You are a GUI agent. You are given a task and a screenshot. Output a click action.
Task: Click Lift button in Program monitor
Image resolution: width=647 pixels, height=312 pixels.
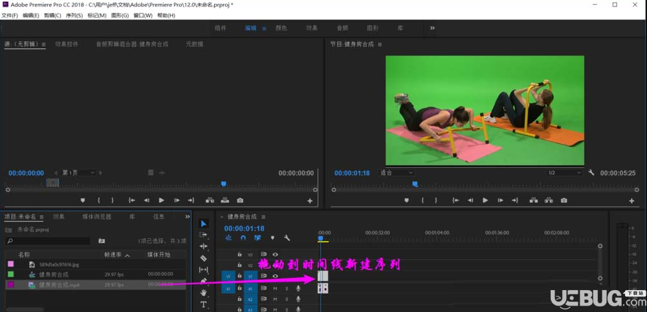(534, 200)
